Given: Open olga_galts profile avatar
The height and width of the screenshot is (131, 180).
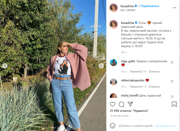Looking at the screenshot, I should pyautogui.click(x=113, y=63).
